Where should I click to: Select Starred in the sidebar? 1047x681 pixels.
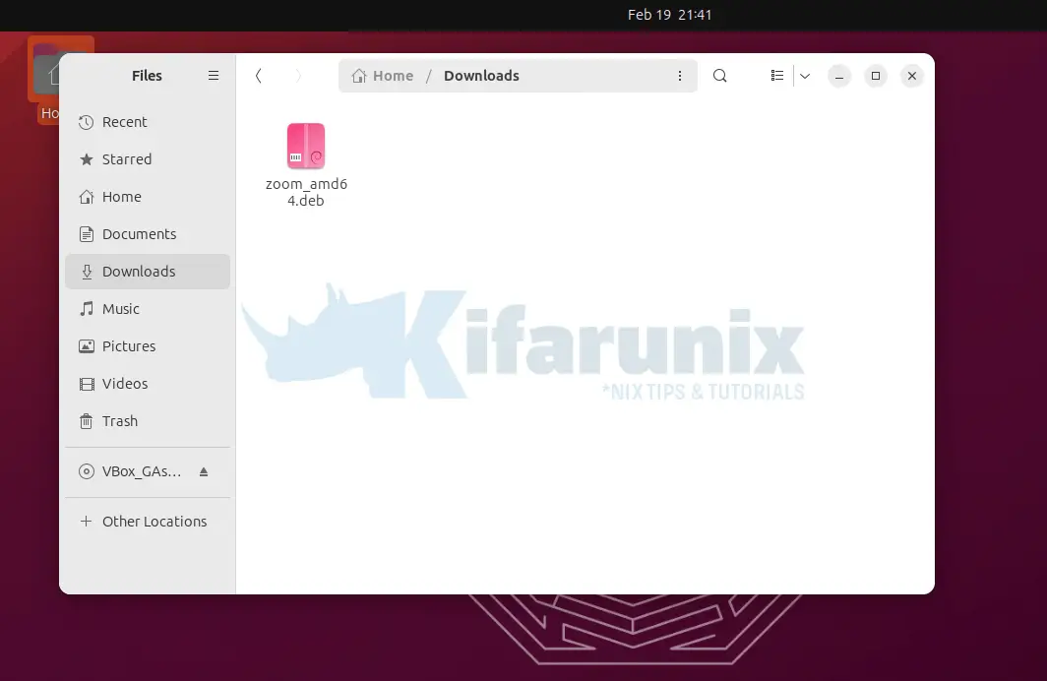click(x=126, y=159)
